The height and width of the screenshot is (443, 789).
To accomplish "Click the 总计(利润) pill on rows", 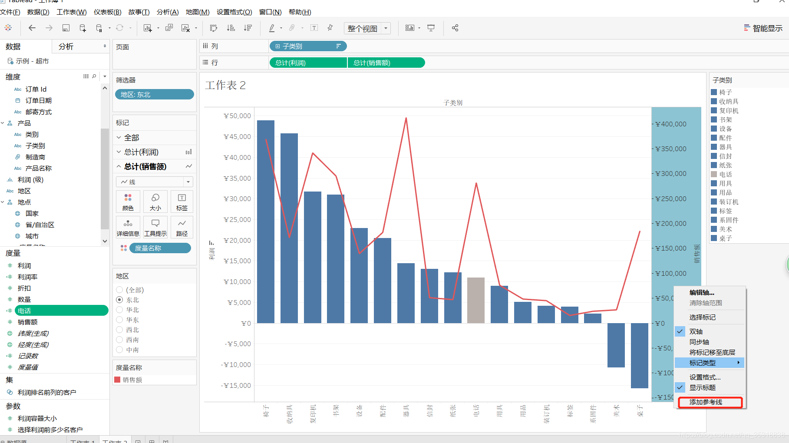I will click(308, 63).
